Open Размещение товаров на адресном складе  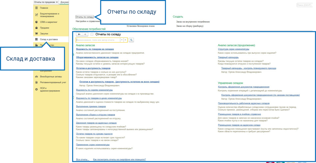coord(239,125)
